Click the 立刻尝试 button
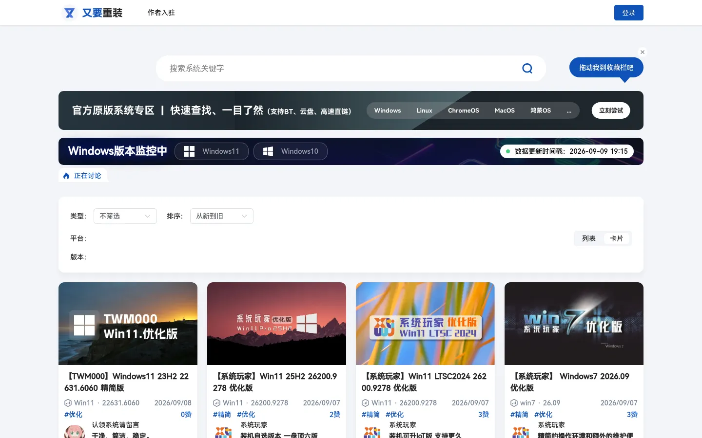702x438 pixels. tap(611, 110)
